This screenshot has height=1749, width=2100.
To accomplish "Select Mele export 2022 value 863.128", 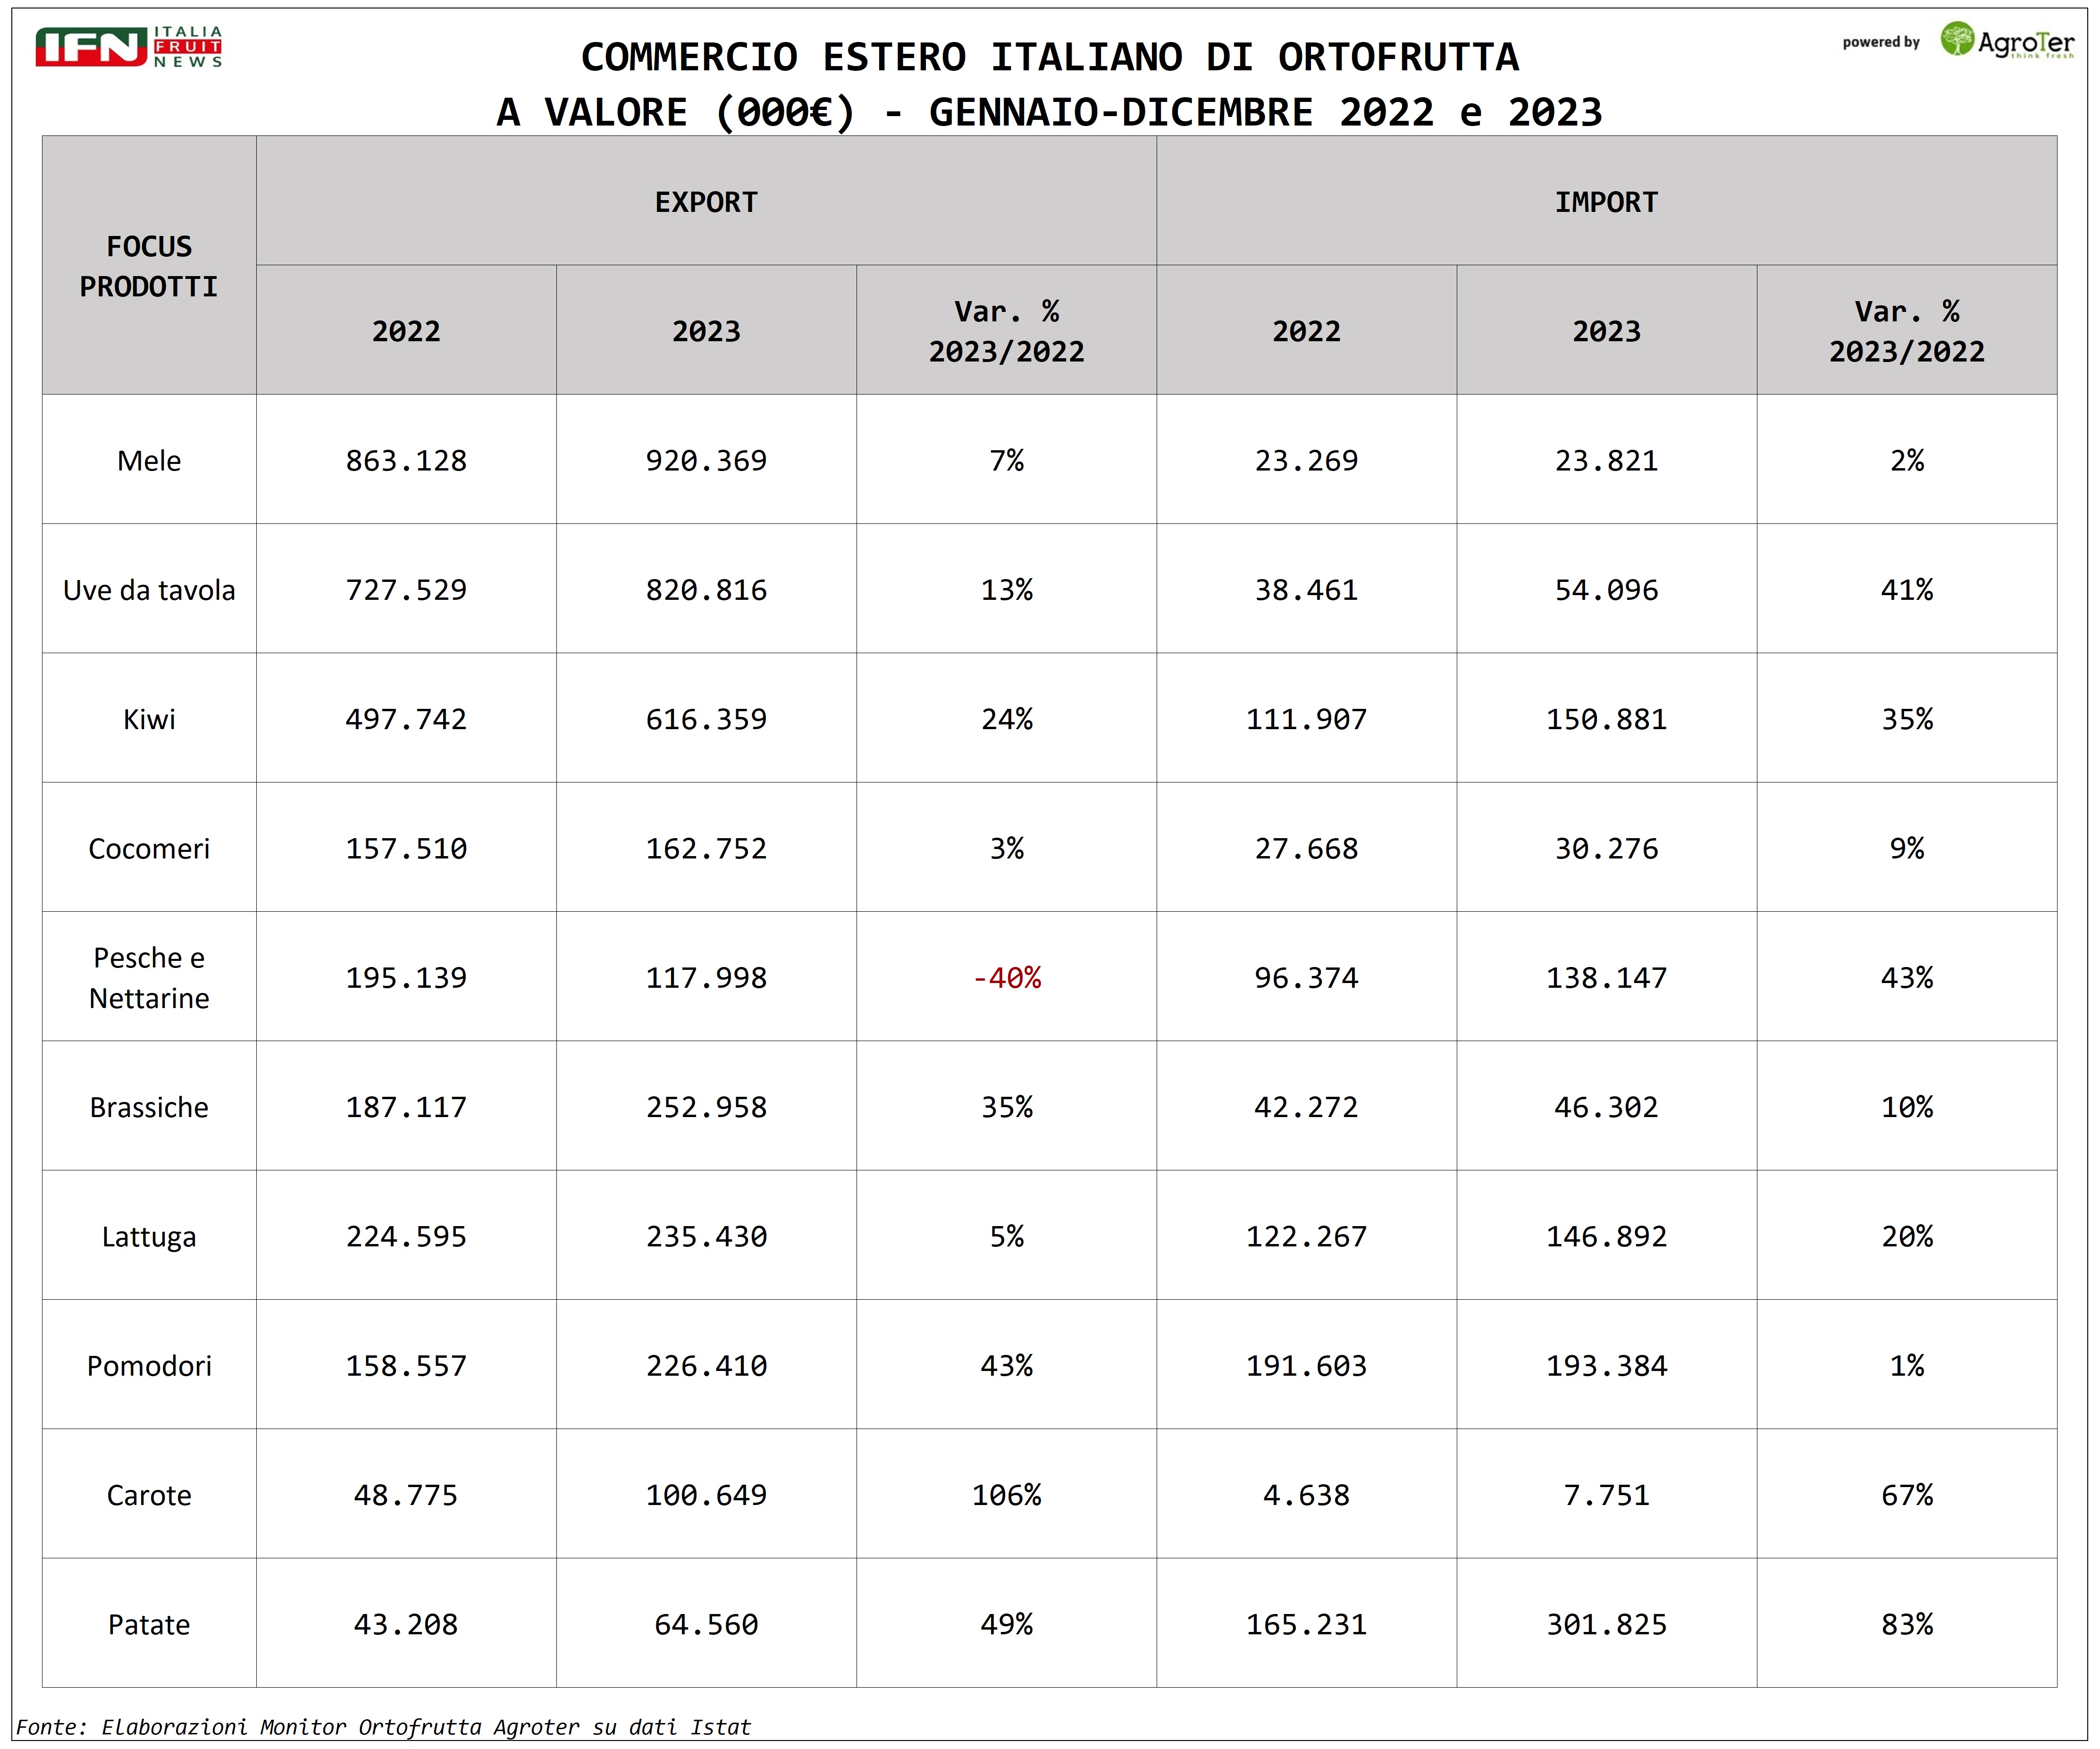I will point(406,461).
